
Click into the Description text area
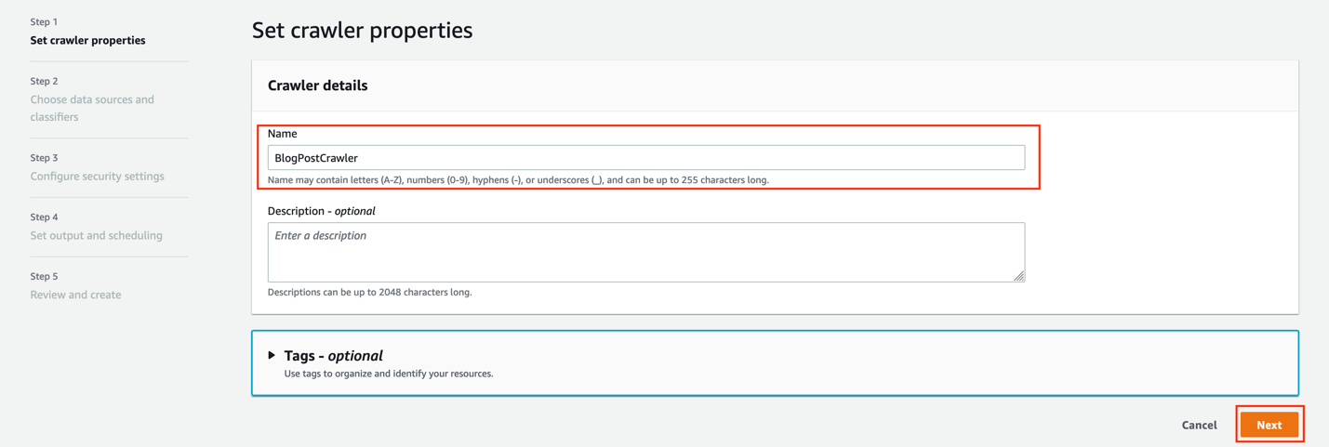(x=645, y=252)
